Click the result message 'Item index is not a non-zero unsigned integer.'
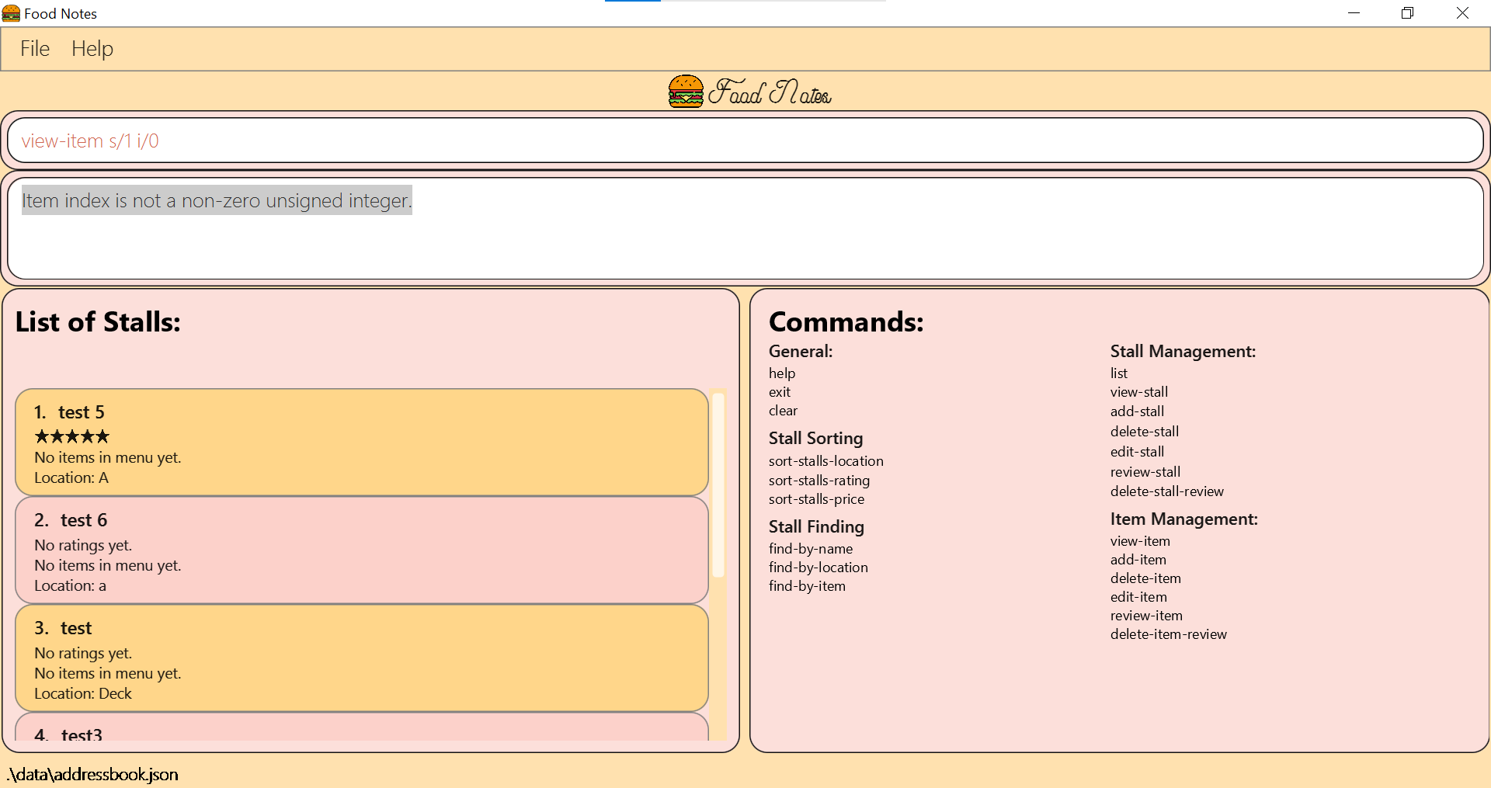The image size is (1491, 788). point(217,200)
